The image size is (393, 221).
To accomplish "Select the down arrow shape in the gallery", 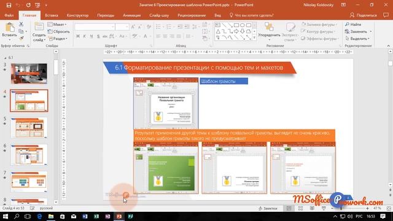I will (x=243, y=31).
